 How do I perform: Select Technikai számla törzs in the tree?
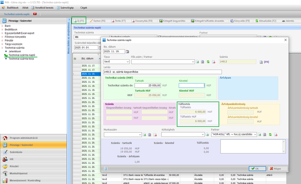21,59
